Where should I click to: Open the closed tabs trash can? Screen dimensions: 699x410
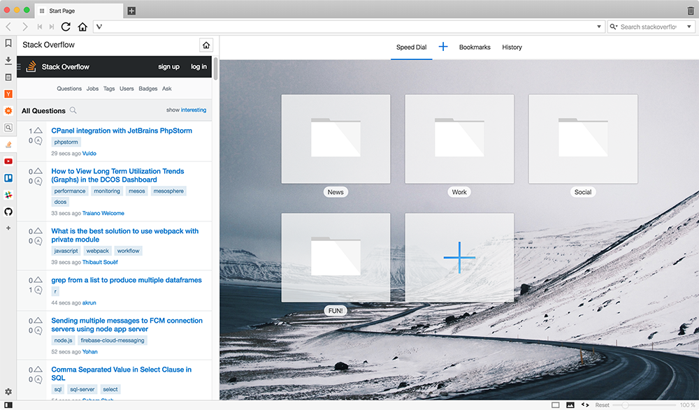point(691,10)
